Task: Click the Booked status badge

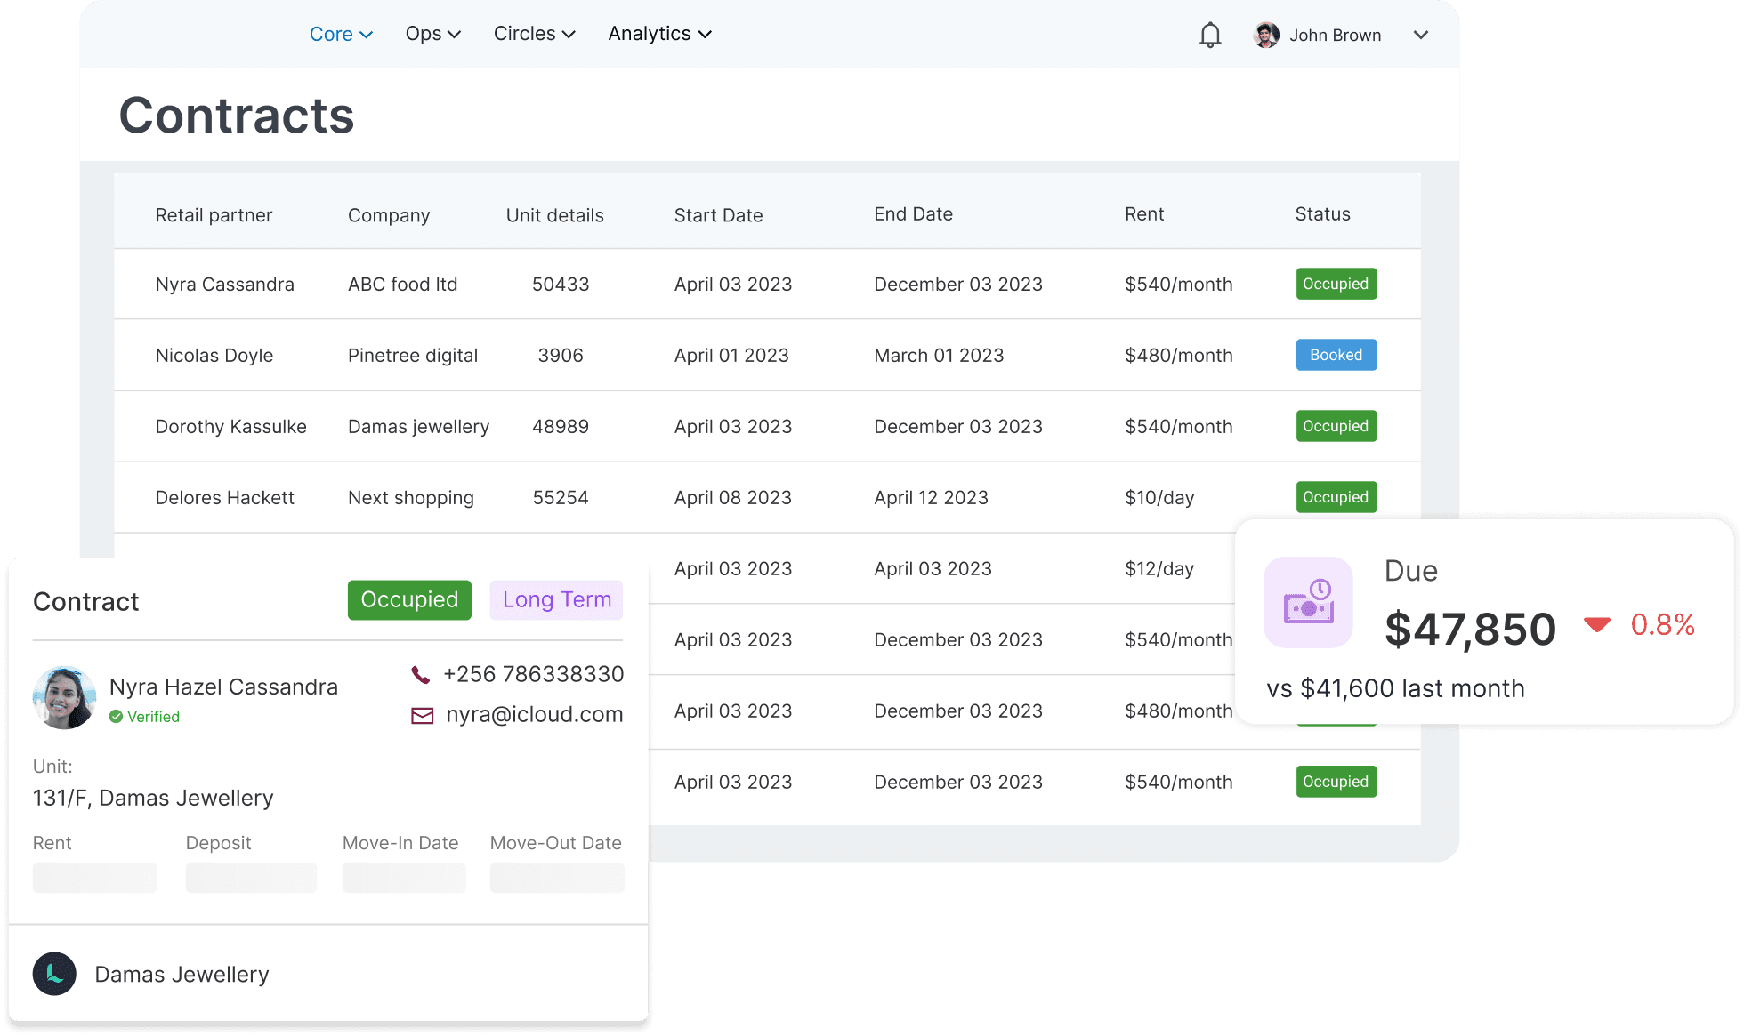Action: [x=1336, y=355]
